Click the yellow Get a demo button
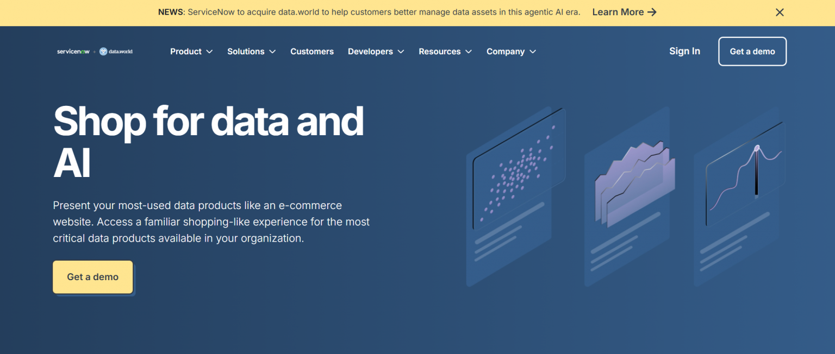The image size is (835, 354). [92, 277]
